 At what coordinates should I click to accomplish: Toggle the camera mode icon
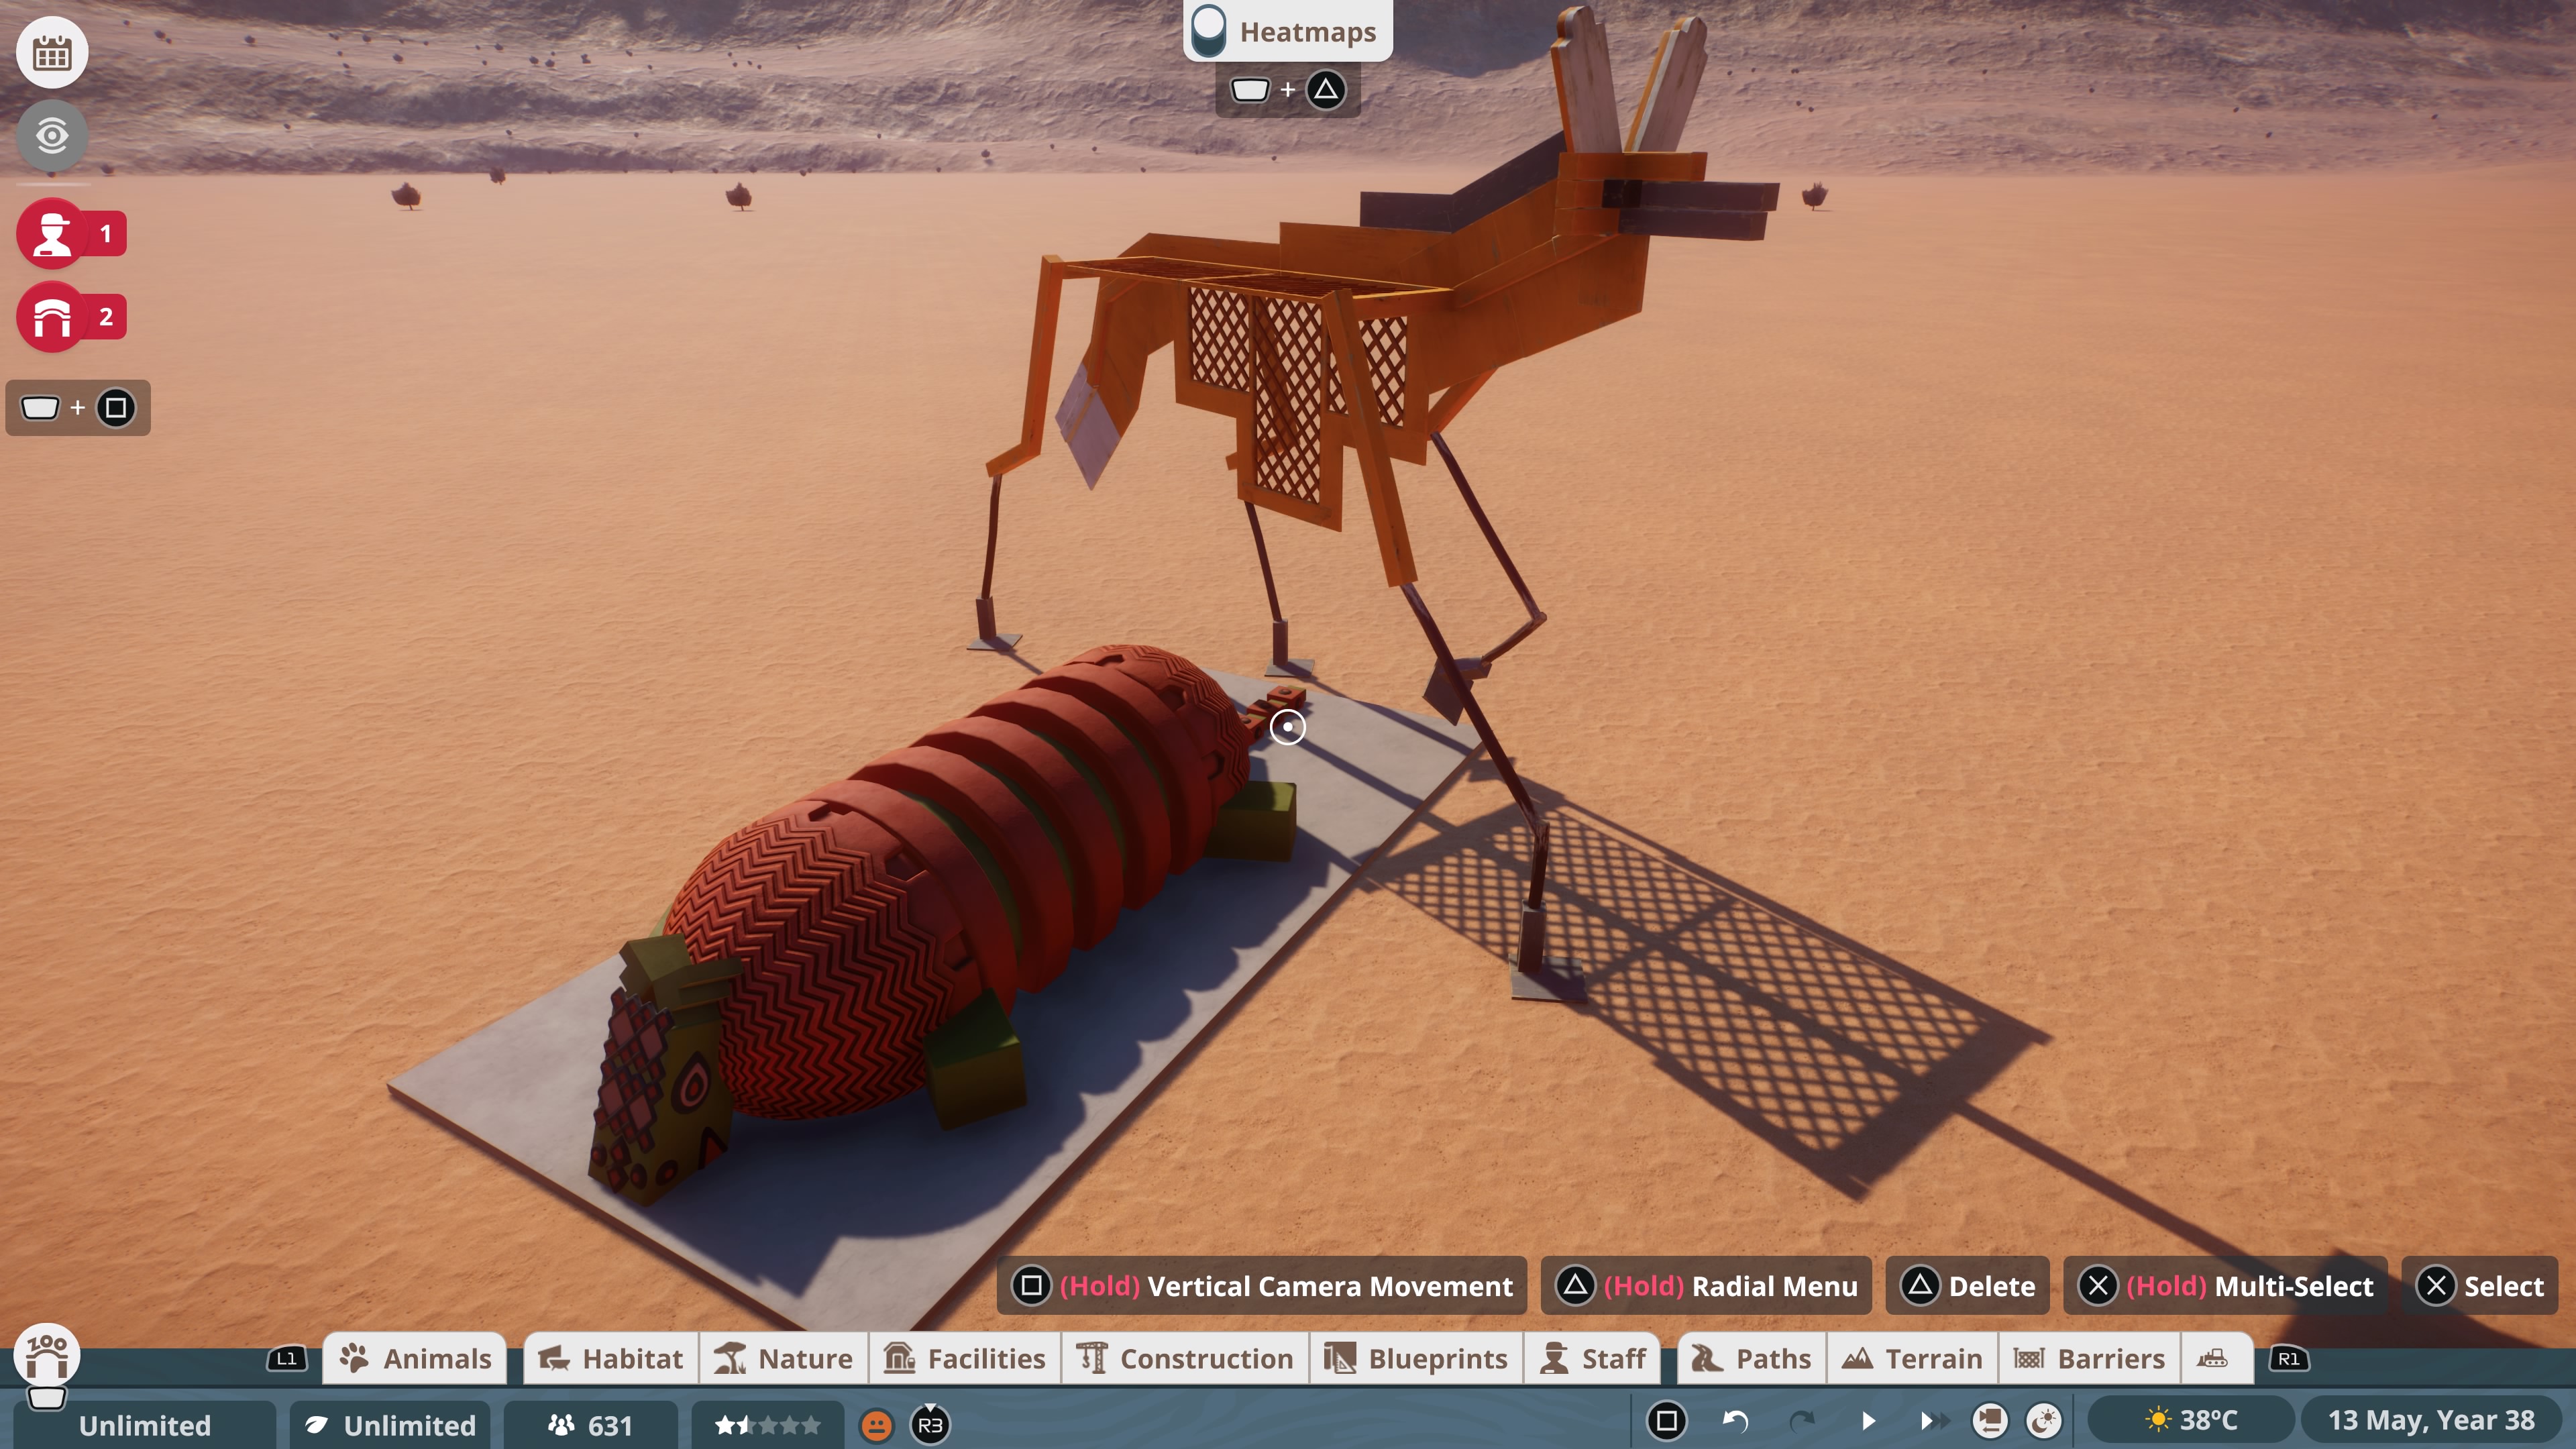1990,1421
